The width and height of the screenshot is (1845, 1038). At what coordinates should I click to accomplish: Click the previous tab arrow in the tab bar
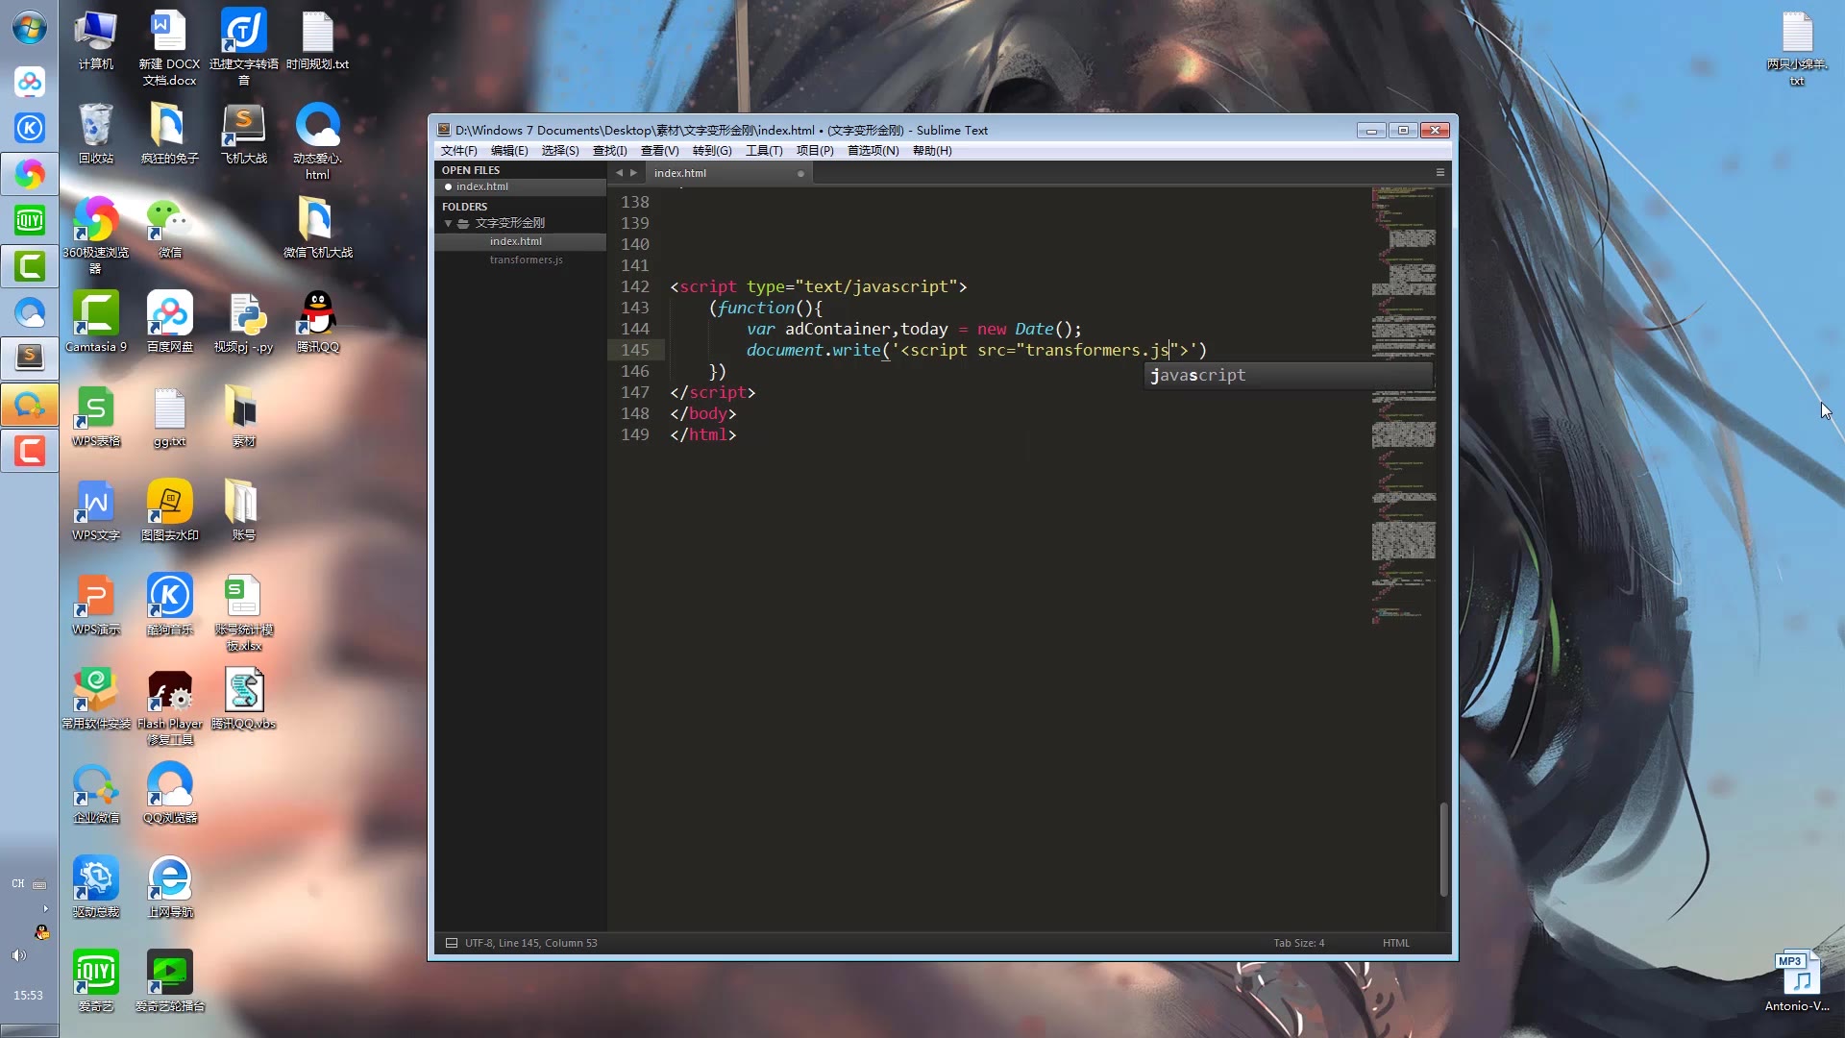[619, 173]
